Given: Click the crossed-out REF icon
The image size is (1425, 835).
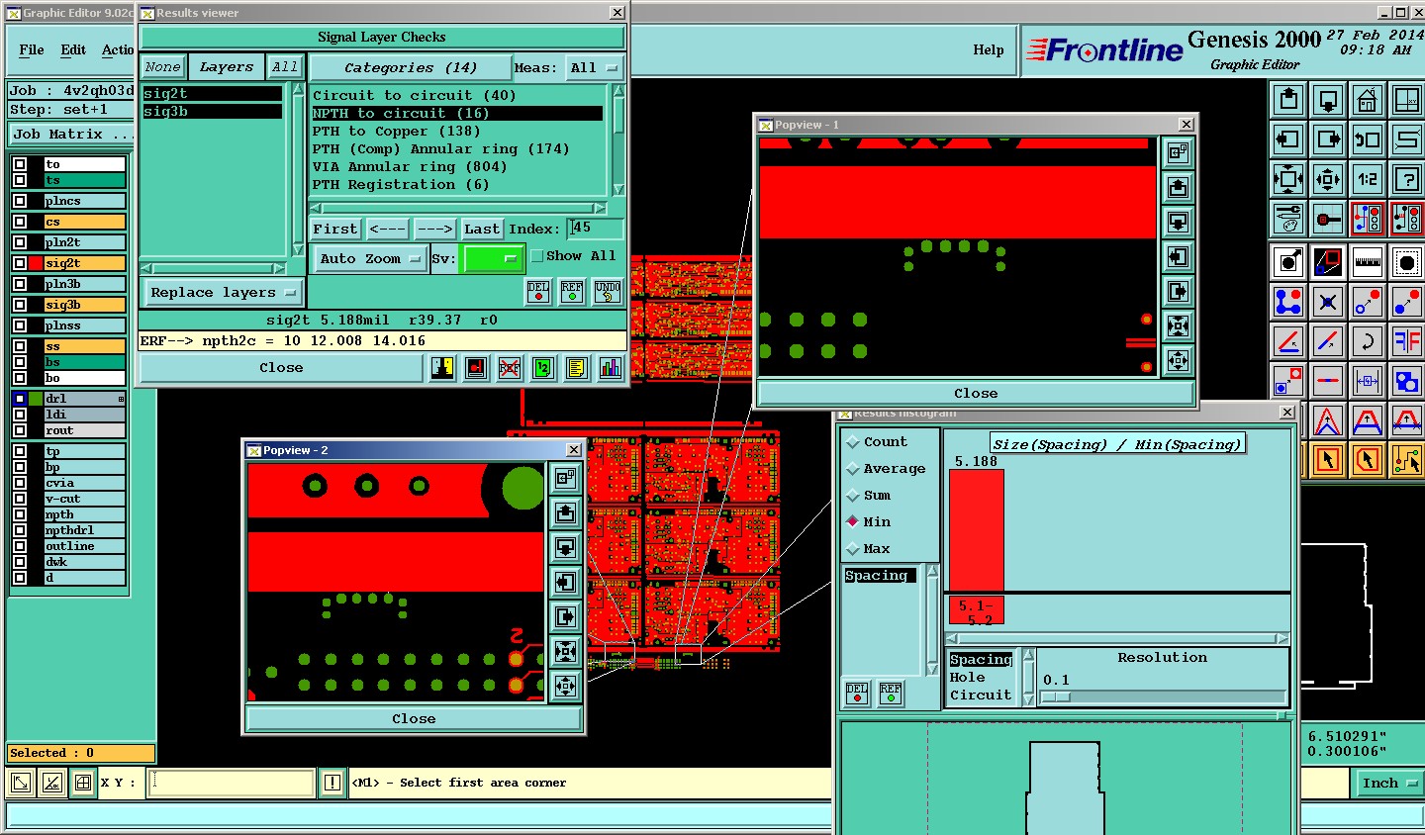Looking at the screenshot, I should (x=510, y=368).
